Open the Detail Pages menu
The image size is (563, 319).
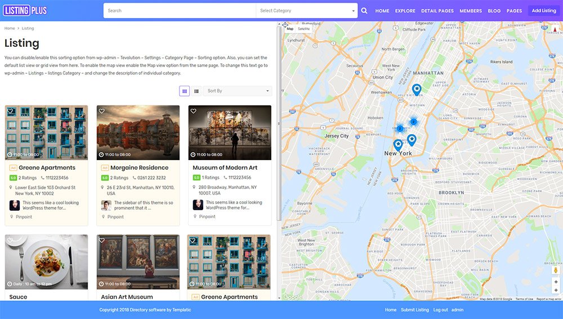[437, 11]
